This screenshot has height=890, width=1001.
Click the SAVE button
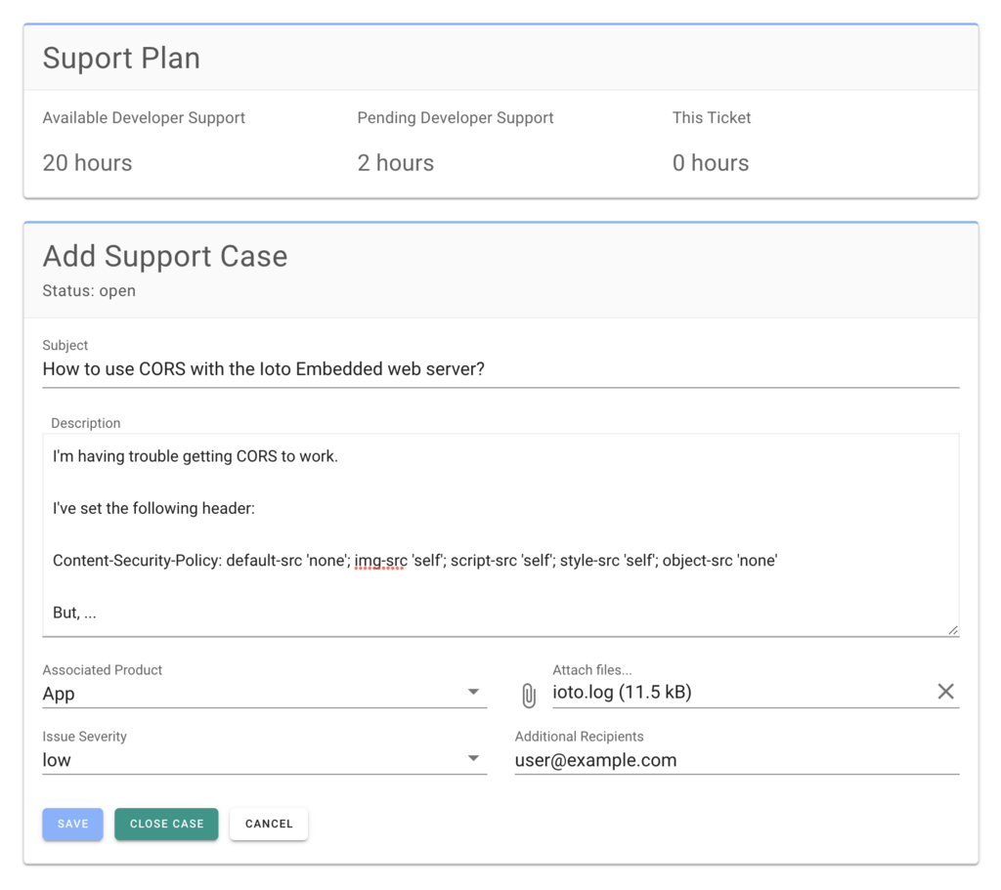(x=72, y=824)
